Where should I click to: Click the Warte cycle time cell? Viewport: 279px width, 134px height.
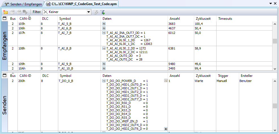point(198,81)
